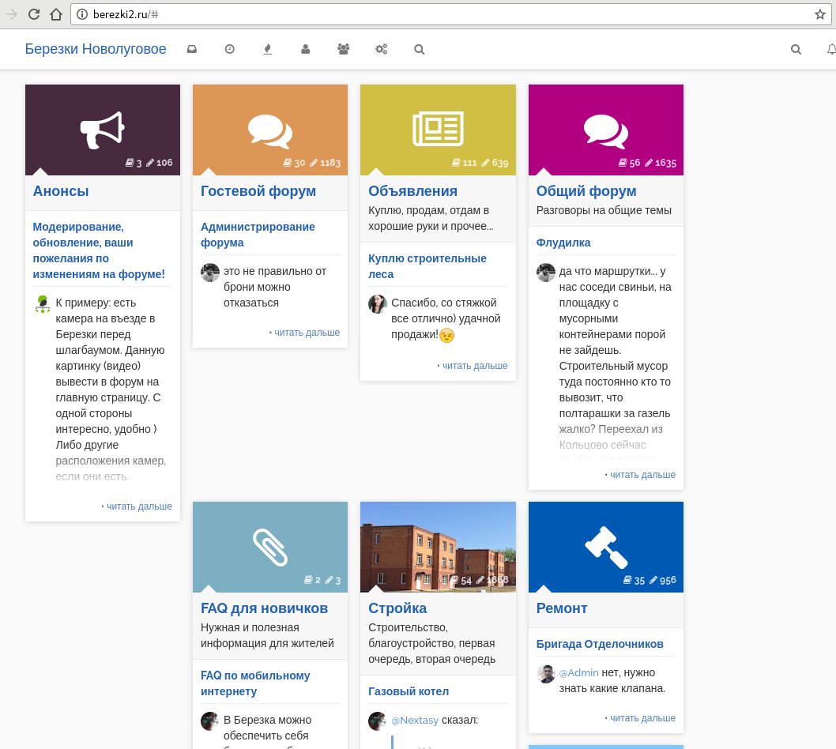The width and height of the screenshot is (836, 749).
Task: Open the Объявления category title
Action: click(x=412, y=191)
